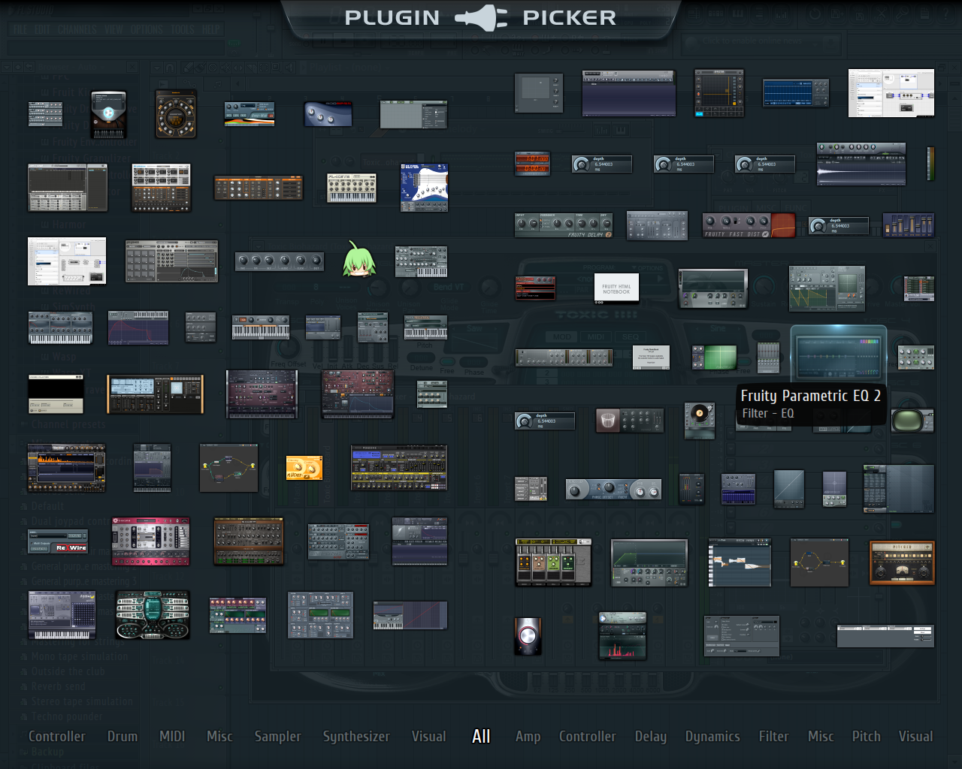Select the Soundgoodizer big glossy knob plugin

pos(528,636)
